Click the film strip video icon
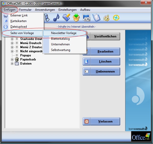This screenshot has width=153, height=144. point(47,18)
